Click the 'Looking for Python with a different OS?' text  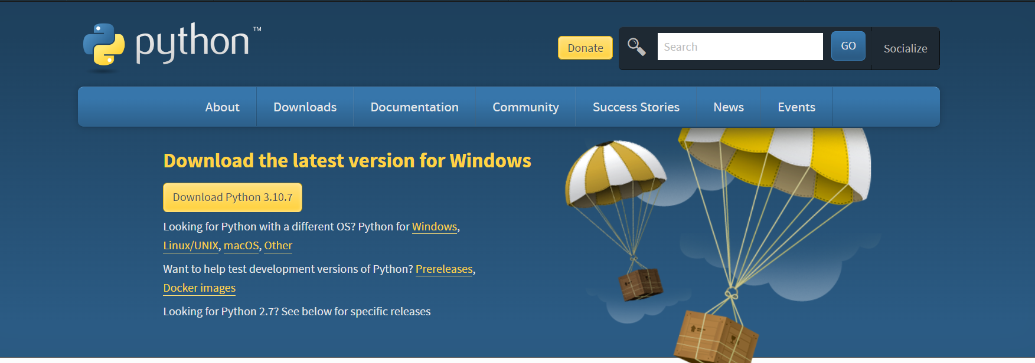[x=259, y=227]
